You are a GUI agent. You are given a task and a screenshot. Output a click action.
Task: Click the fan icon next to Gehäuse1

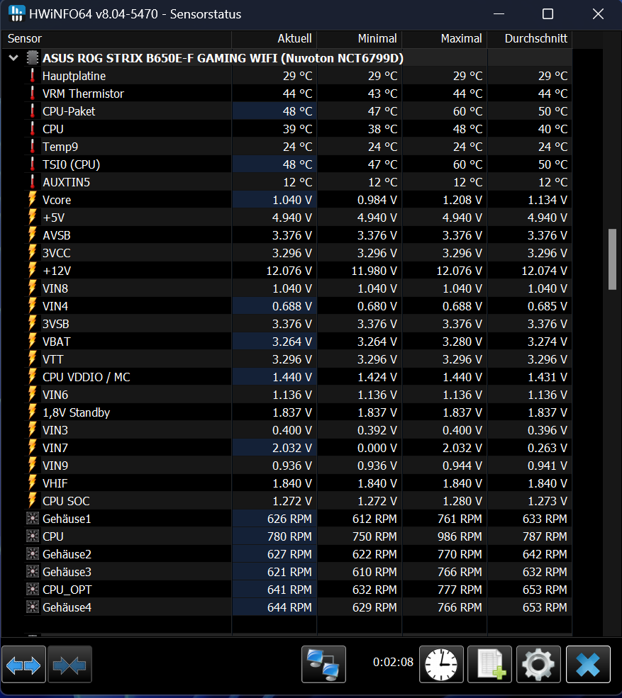tap(33, 519)
